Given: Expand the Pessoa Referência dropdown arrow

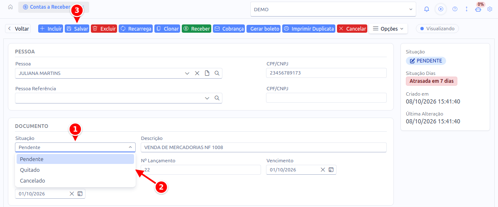Looking at the screenshot, I should tap(207, 98).
